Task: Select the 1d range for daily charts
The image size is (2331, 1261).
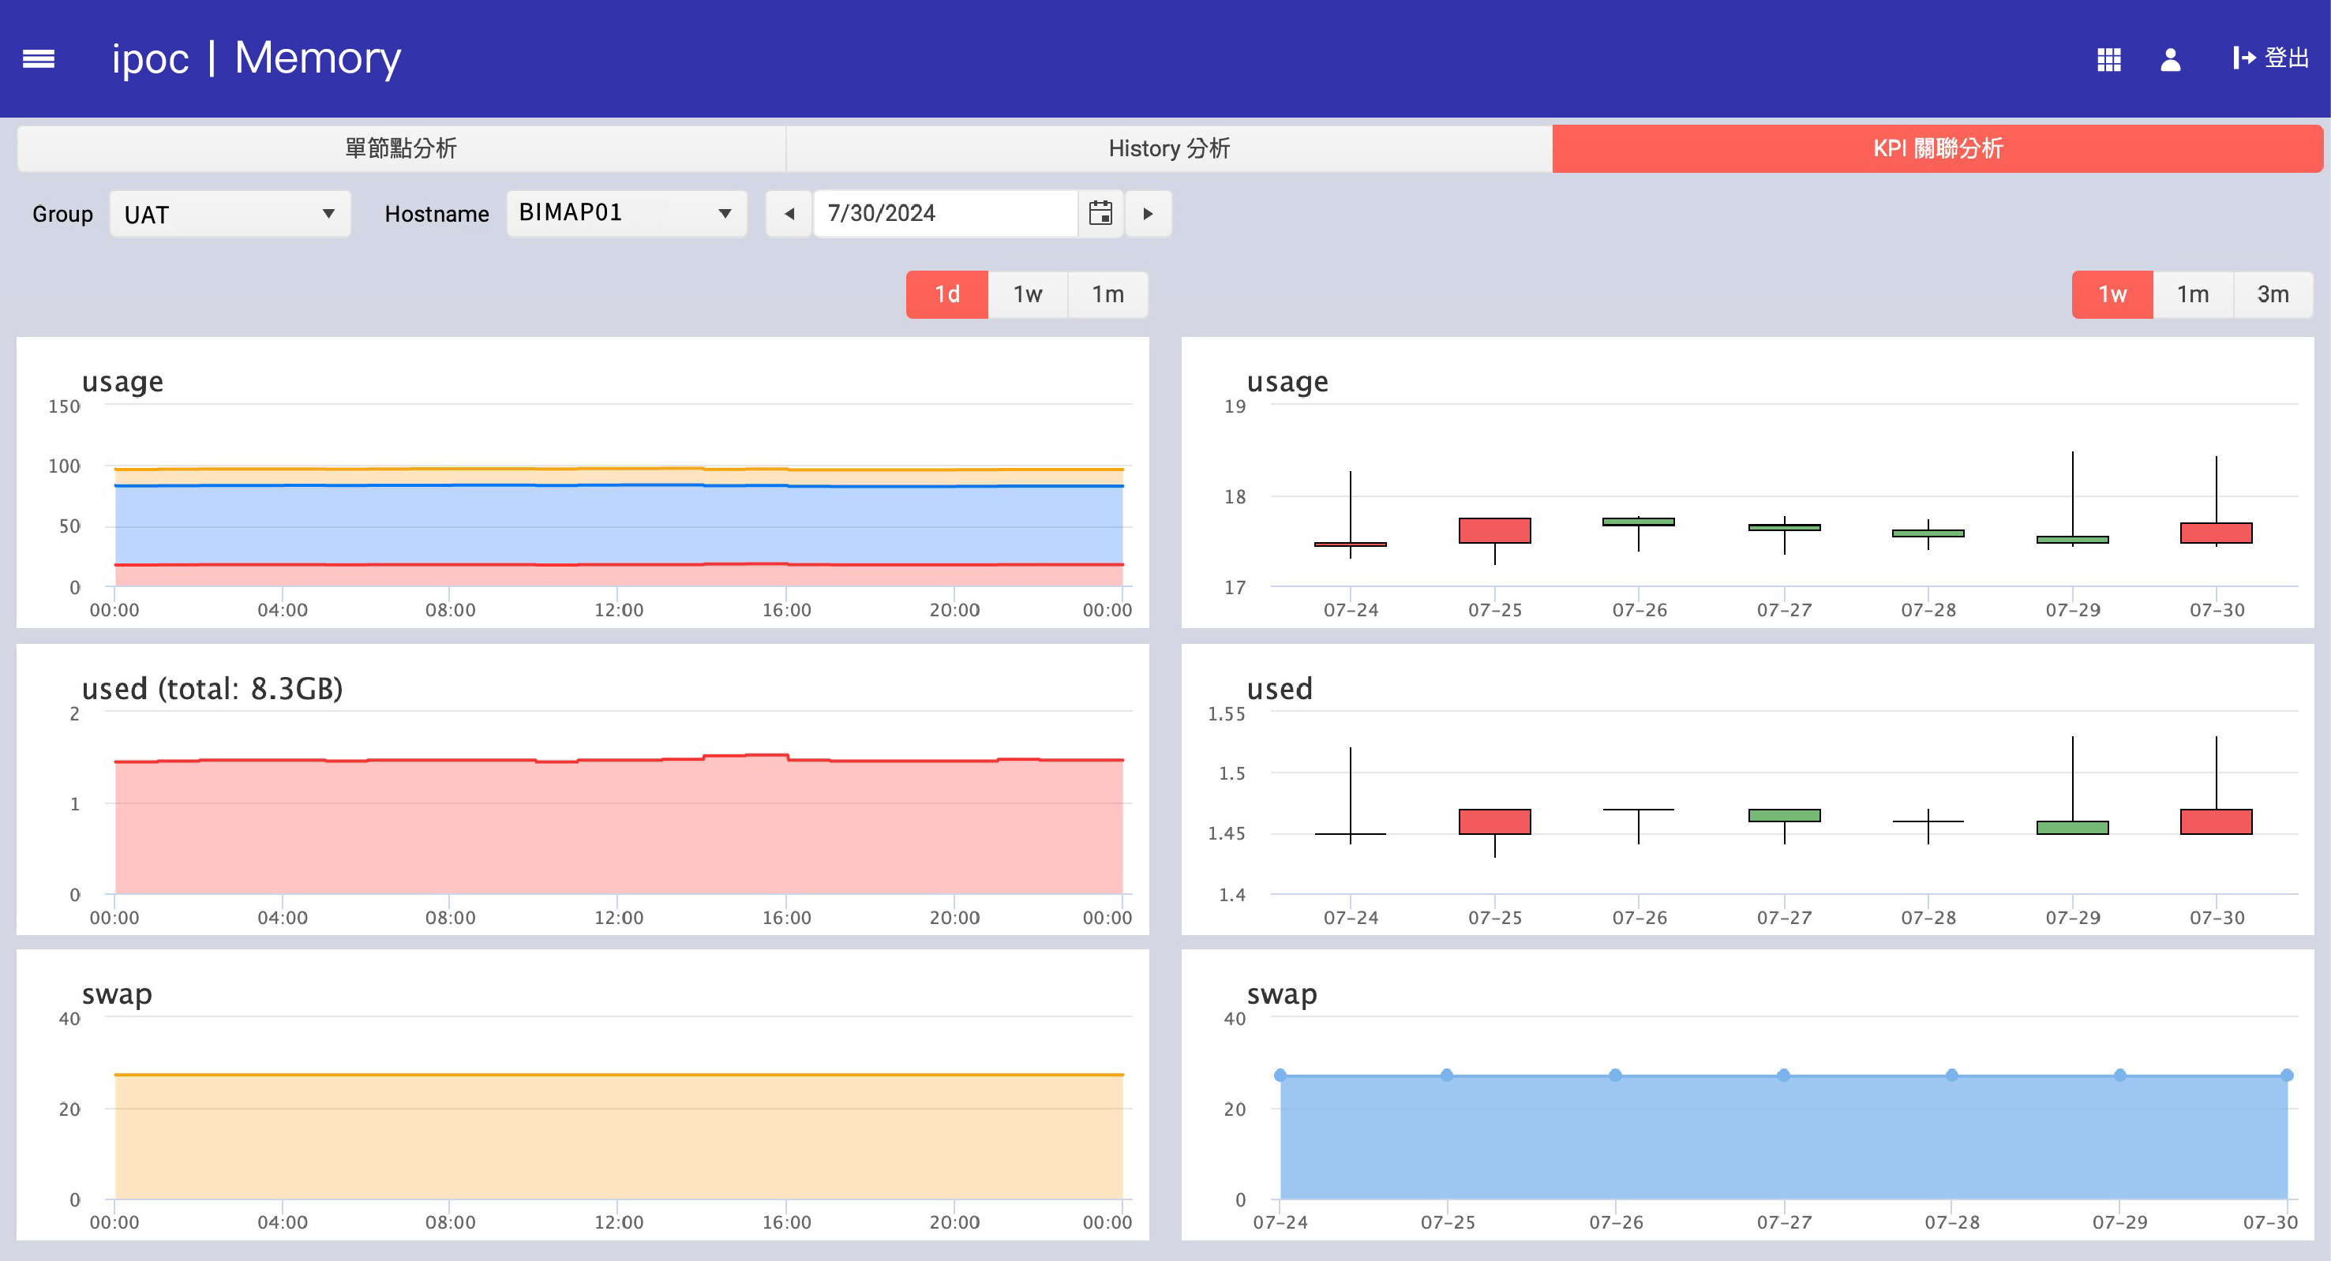Action: [947, 295]
